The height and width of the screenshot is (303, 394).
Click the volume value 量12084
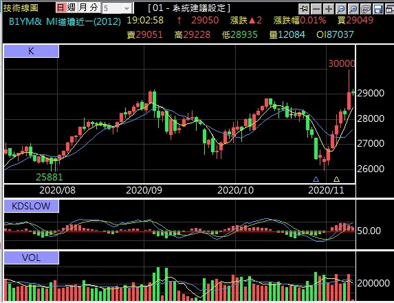[x=287, y=34]
